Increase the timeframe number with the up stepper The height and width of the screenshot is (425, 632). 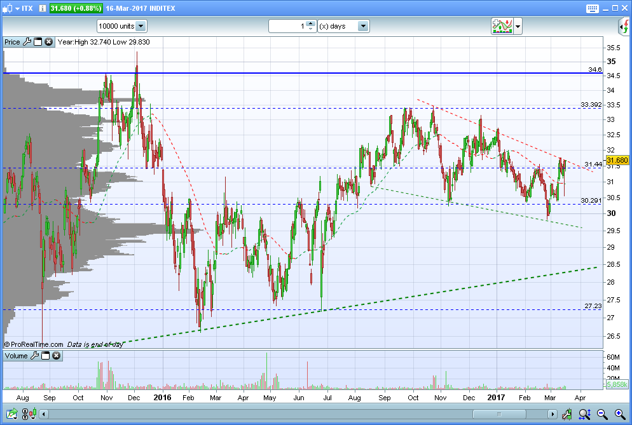coord(310,24)
